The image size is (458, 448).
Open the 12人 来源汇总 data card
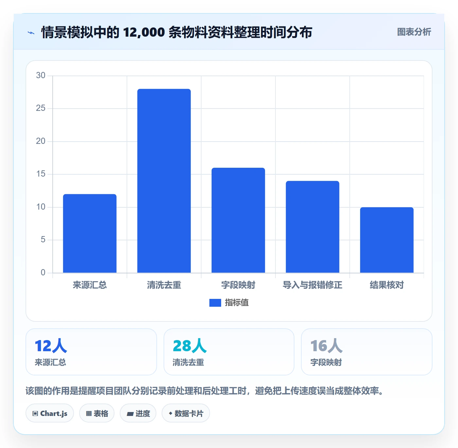(91, 352)
